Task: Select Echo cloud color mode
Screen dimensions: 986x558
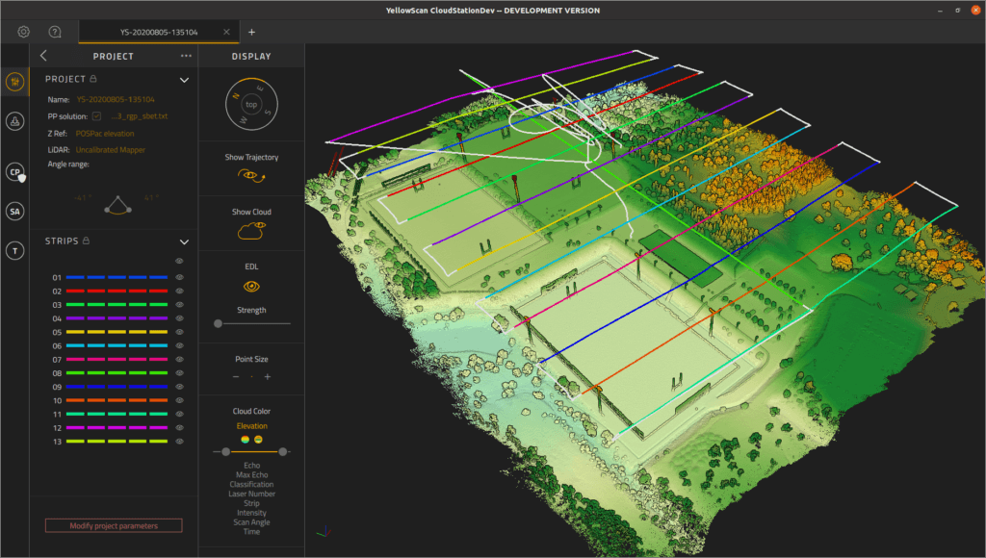Action: point(251,465)
